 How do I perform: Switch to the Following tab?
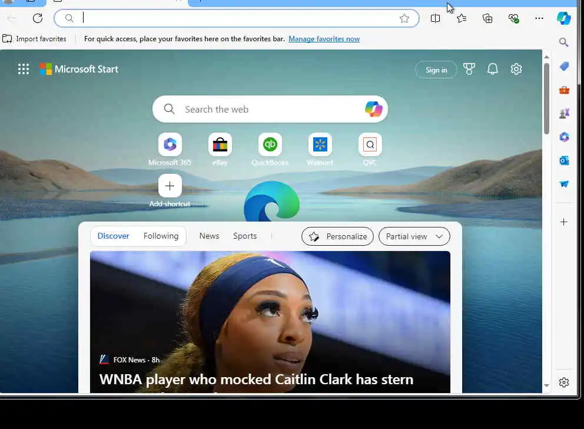(x=161, y=236)
